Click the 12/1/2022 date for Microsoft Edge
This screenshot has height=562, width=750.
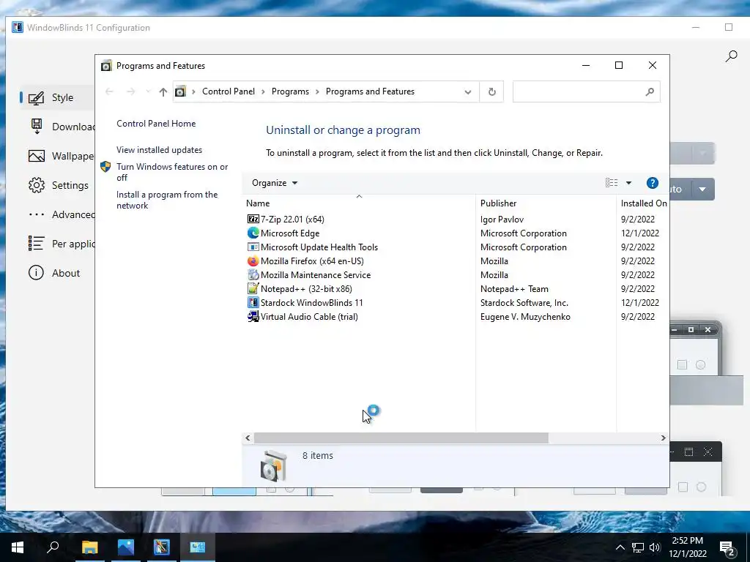tap(640, 233)
